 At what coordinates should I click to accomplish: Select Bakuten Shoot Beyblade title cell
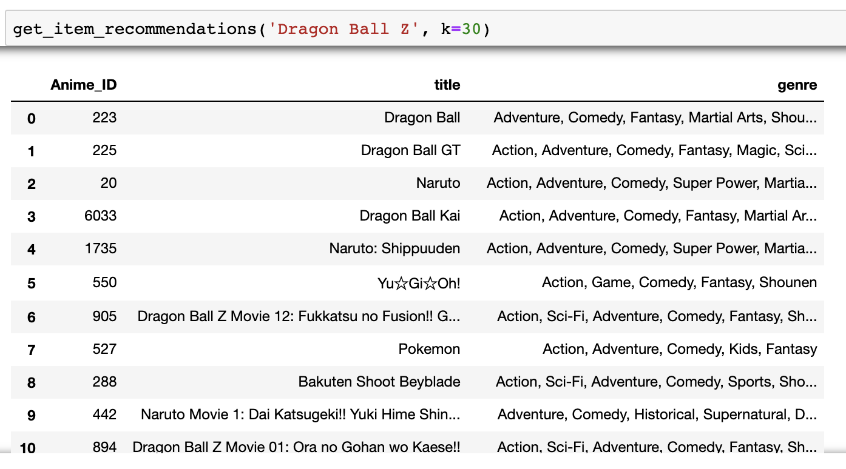coord(379,382)
